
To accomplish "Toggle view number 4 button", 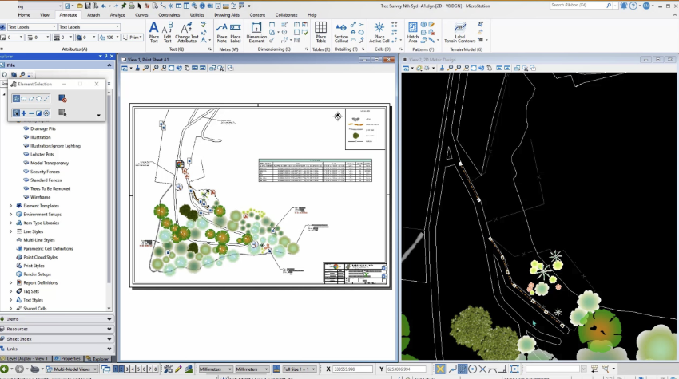I will coord(133,369).
